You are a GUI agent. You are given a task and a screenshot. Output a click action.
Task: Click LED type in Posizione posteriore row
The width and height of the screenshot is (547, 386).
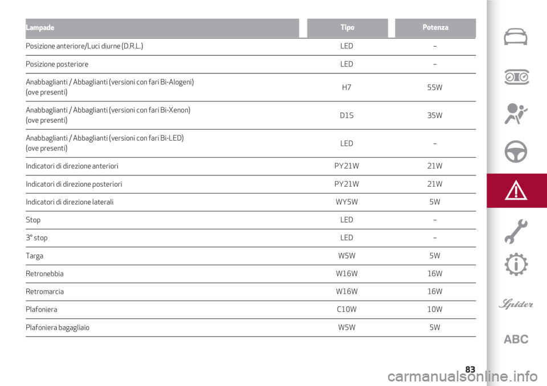pyautogui.click(x=347, y=64)
